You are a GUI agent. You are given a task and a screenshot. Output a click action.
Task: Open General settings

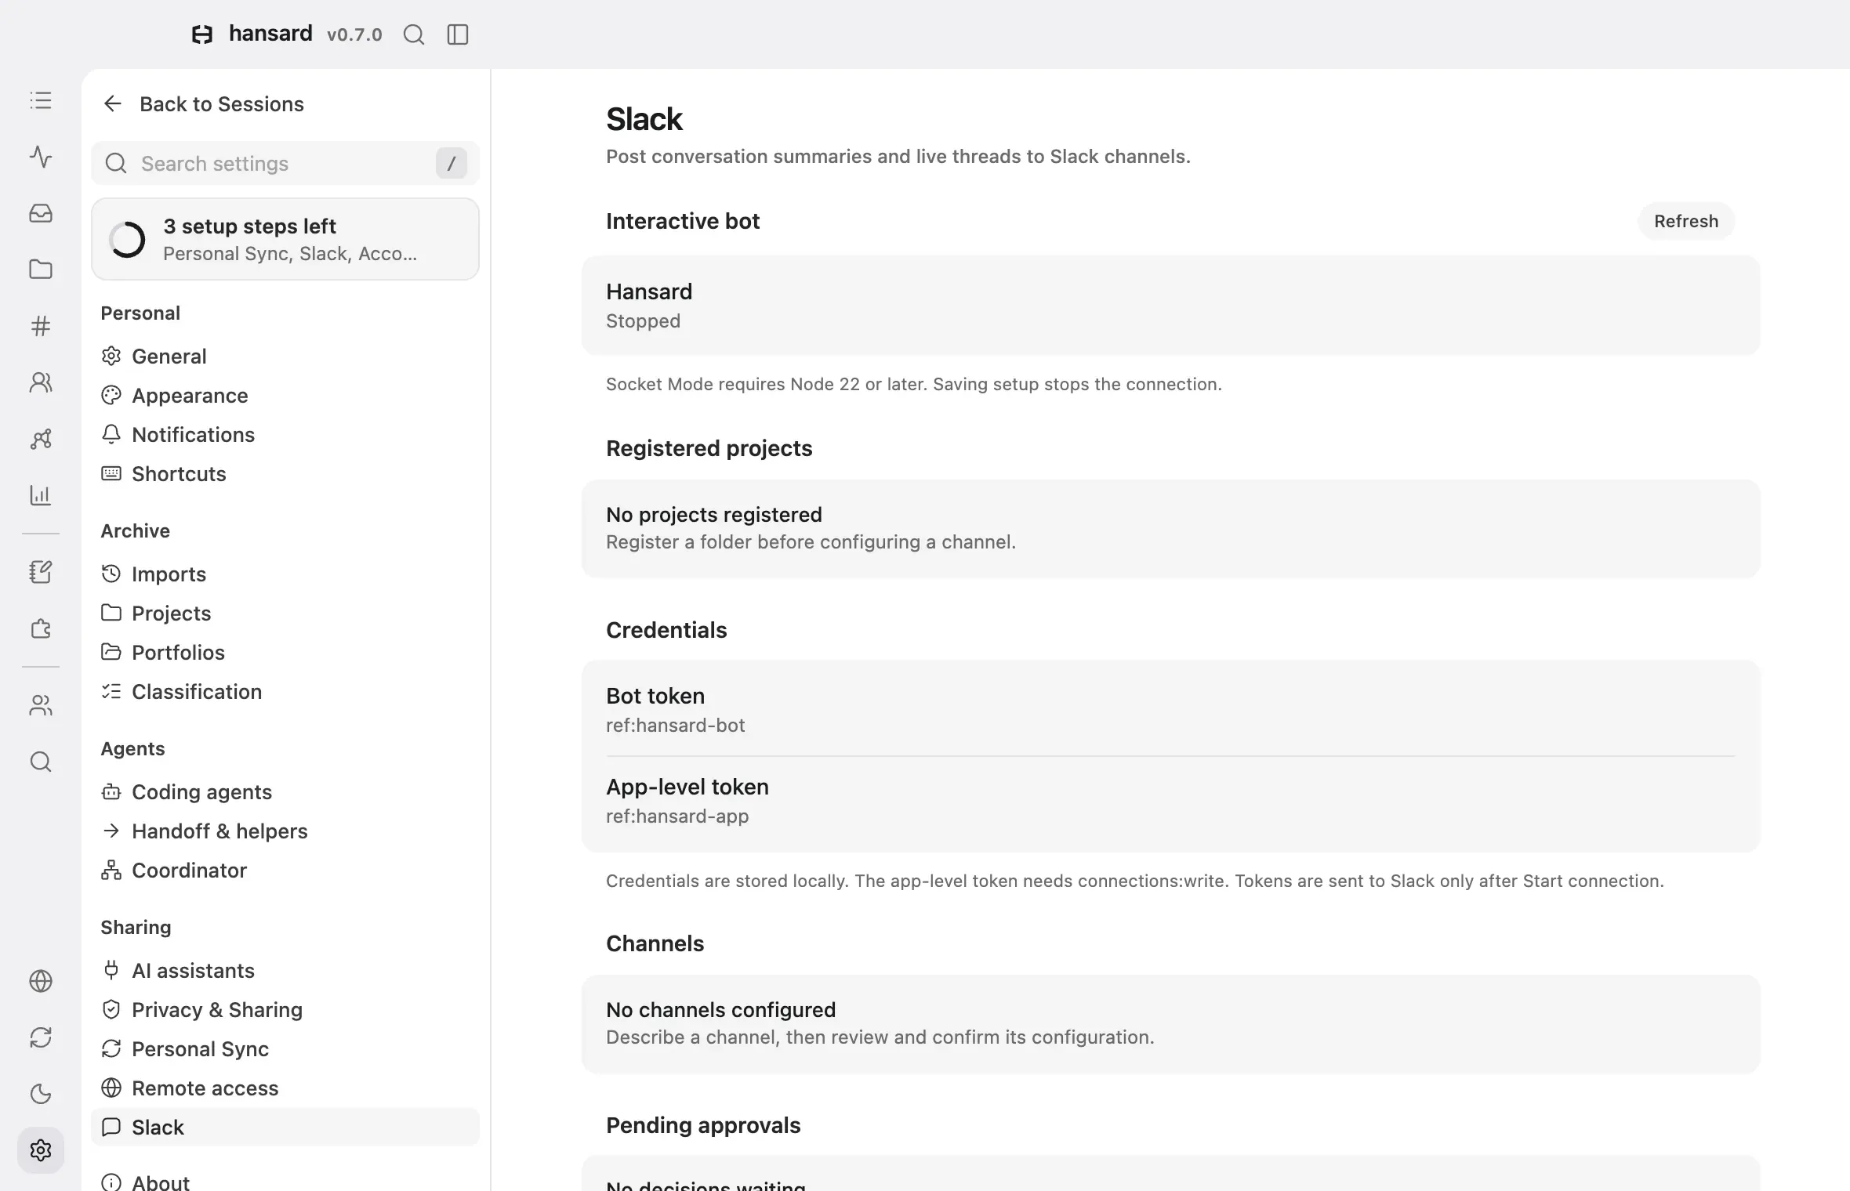285,357
